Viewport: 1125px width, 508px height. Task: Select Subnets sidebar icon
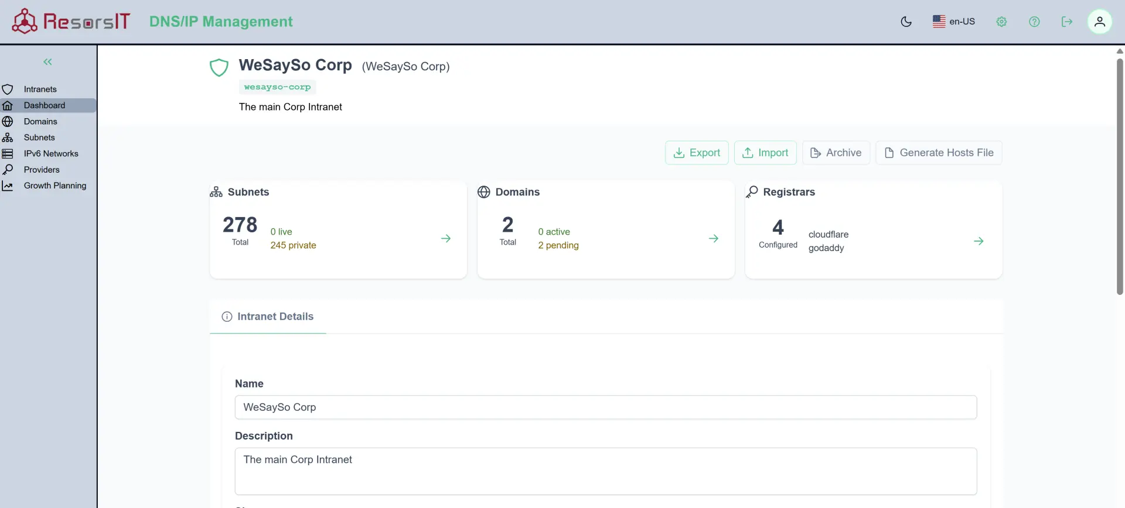pyautogui.click(x=8, y=138)
